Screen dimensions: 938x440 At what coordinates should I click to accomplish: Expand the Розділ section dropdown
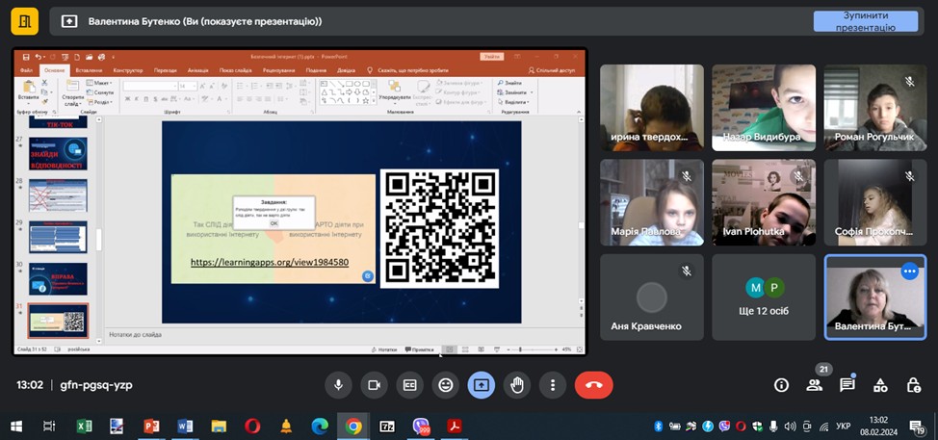[x=98, y=102]
